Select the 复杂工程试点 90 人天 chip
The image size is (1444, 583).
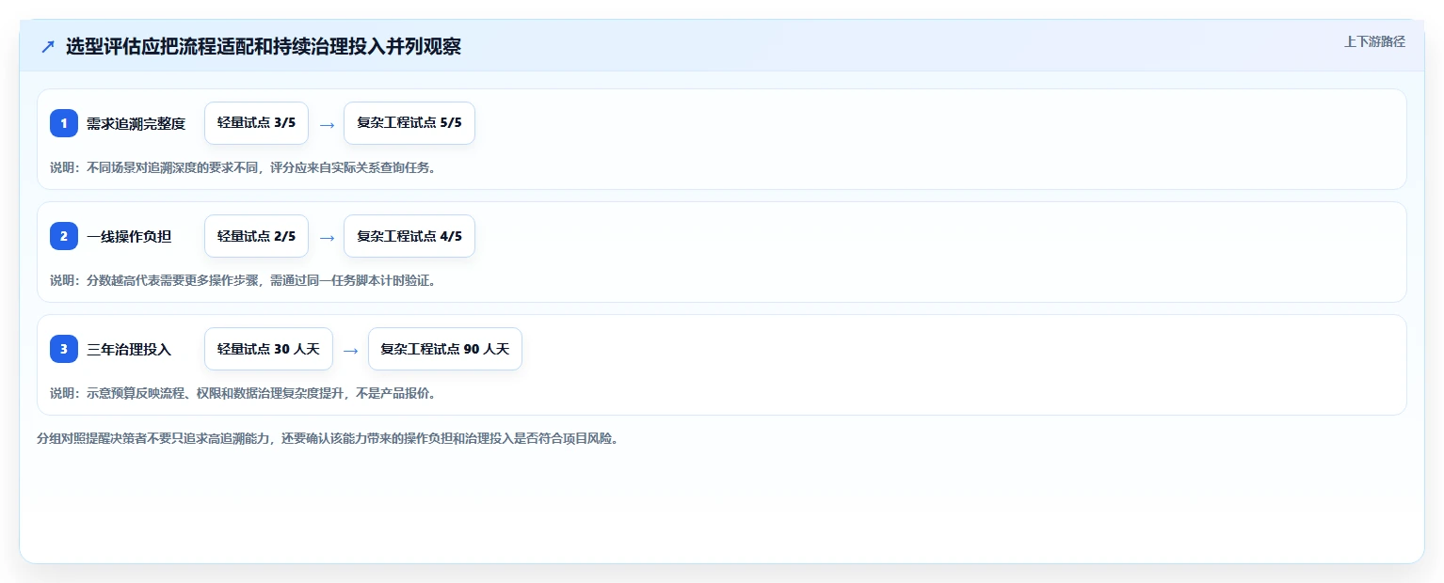tap(445, 349)
